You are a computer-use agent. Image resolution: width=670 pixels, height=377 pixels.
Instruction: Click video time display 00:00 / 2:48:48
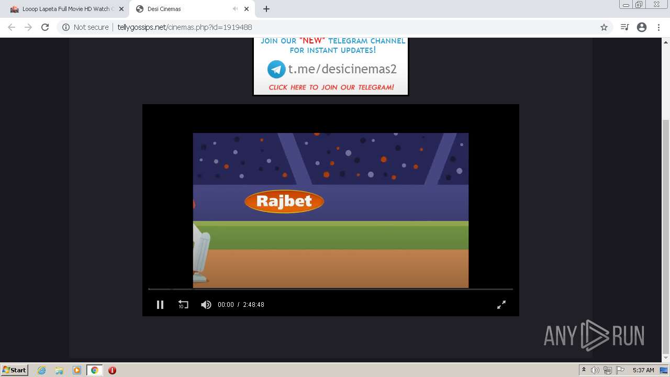tap(241, 305)
